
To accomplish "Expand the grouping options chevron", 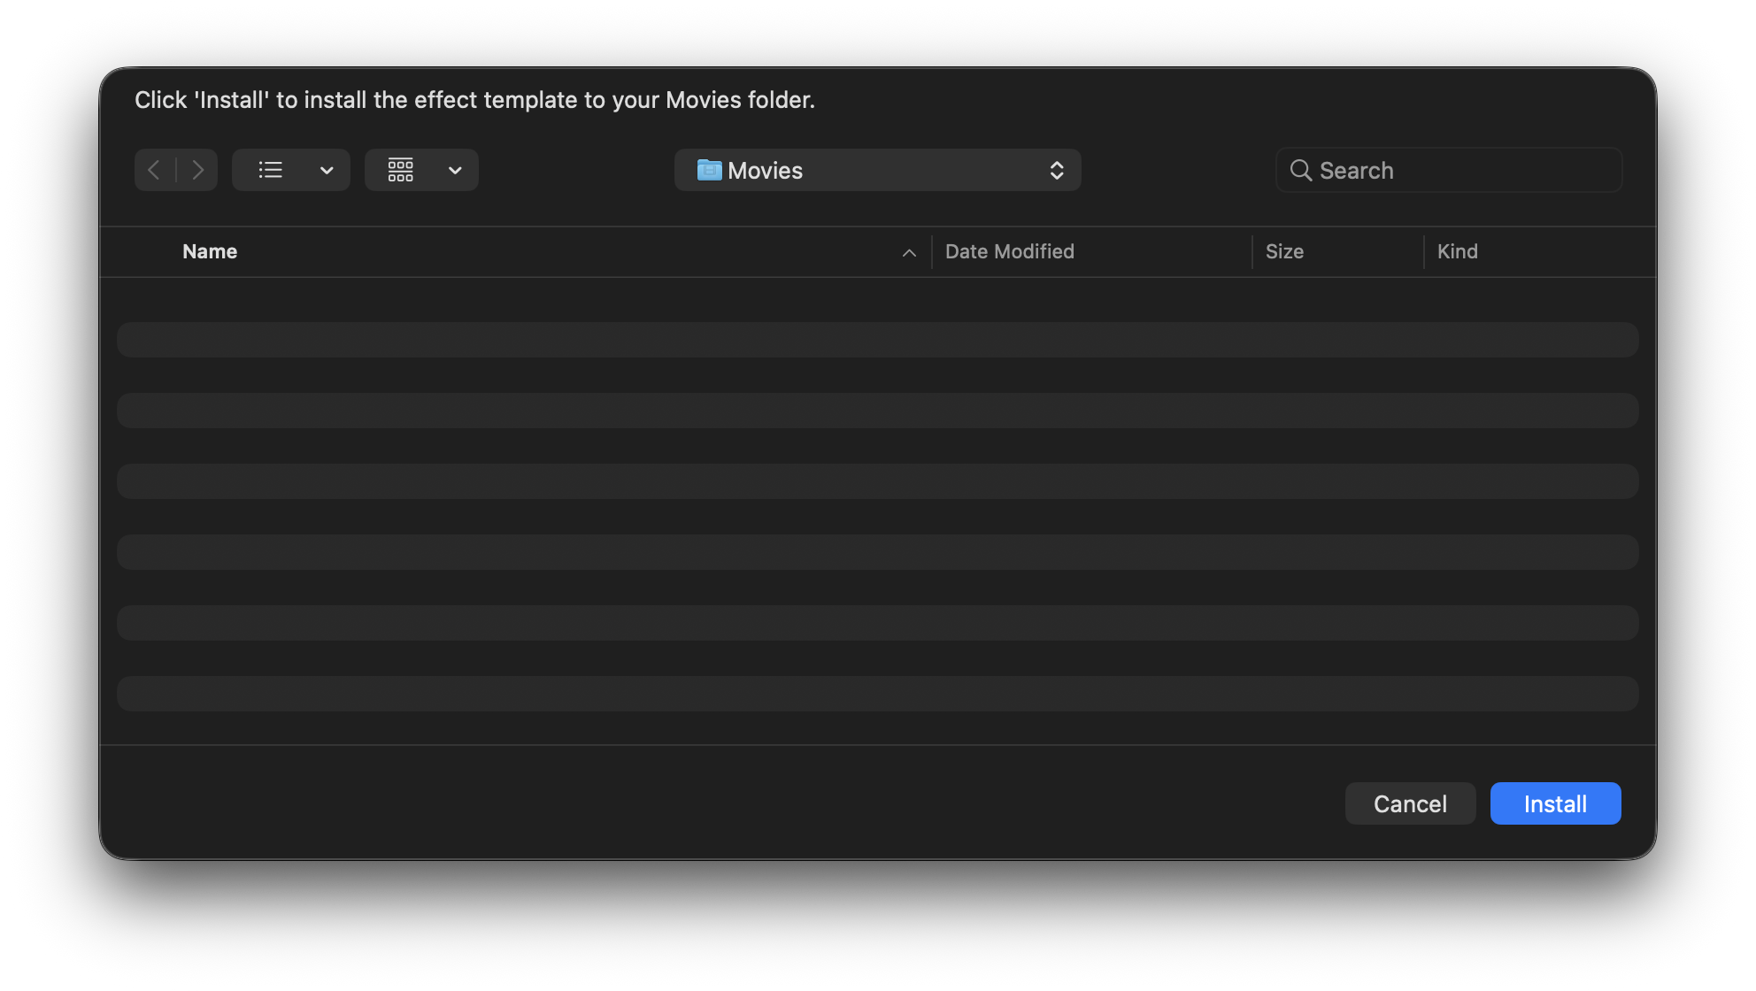I will (455, 171).
